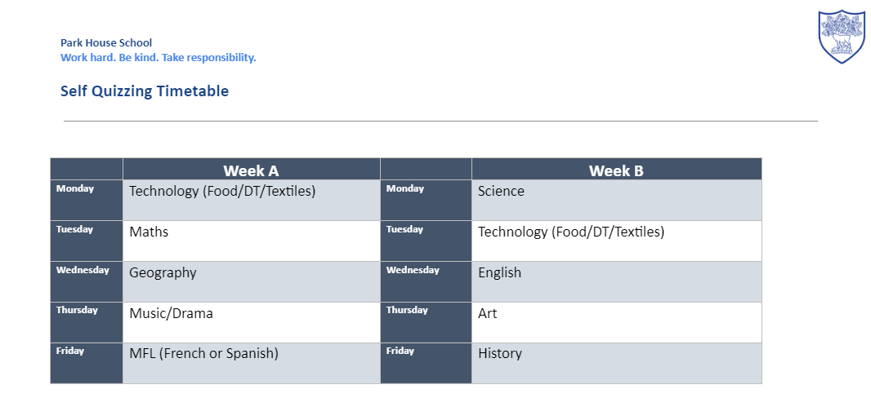Screen dimensions: 871x398
Task: Click the Week B column header
Action: tap(617, 169)
